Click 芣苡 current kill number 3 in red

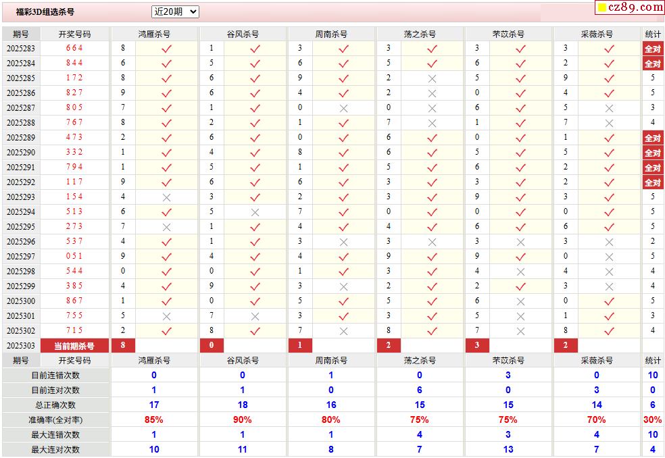(x=477, y=346)
